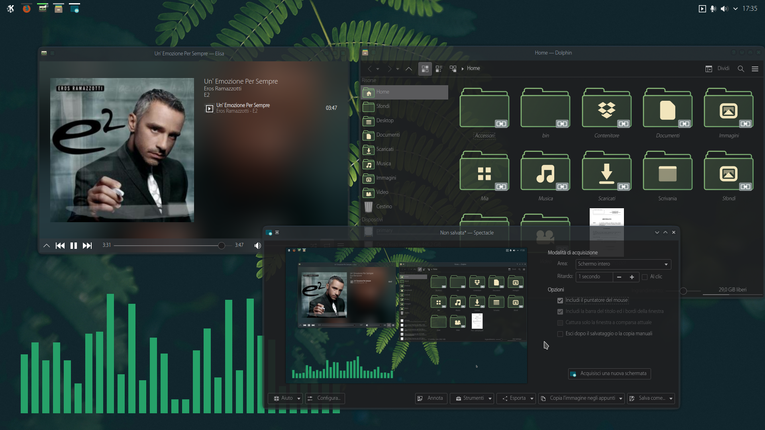Open the Area 'Schermo intero' dropdown

pyautogui.click(x=623, y=264)
